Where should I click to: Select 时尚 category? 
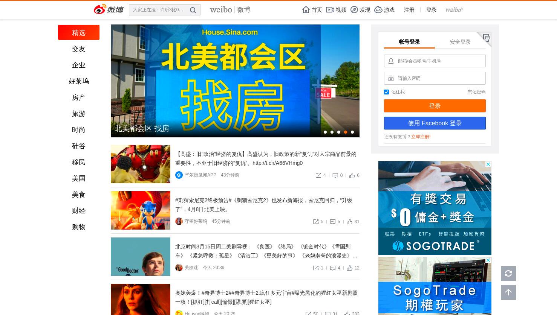pyautogui.click(x=79, y=130)
